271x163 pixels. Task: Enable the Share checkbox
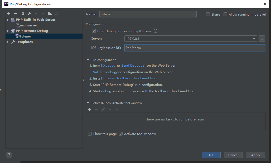(x=208, y=15)
